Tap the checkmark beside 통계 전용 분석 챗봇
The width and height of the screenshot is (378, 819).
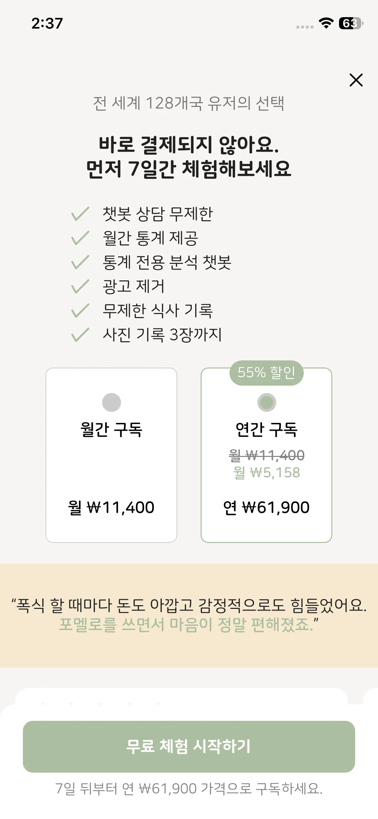(x=80, y=262)
